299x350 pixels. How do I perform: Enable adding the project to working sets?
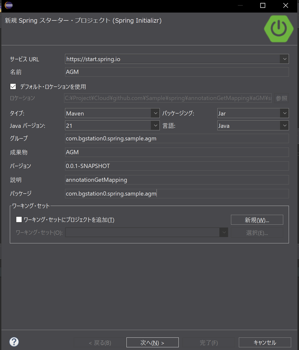point(19,219)
